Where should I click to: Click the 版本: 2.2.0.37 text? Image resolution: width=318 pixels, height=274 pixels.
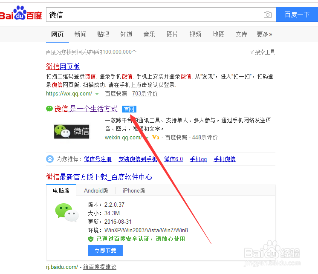106,205
